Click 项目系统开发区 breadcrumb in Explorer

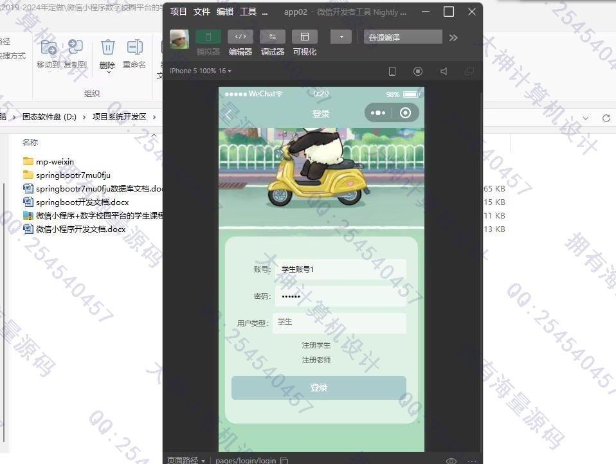point(120,116)
